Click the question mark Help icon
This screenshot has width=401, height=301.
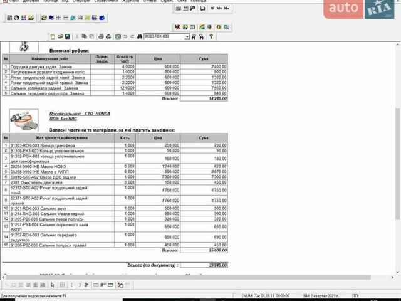click(212, 37)
